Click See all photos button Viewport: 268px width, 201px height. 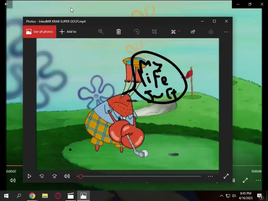(x=40, y=32)
